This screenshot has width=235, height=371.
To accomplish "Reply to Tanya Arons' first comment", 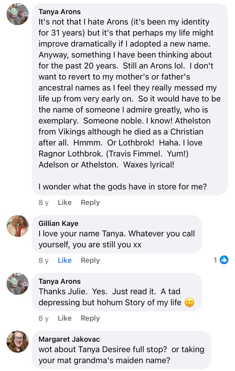I will pyautogui.click(x=90, y=202).
